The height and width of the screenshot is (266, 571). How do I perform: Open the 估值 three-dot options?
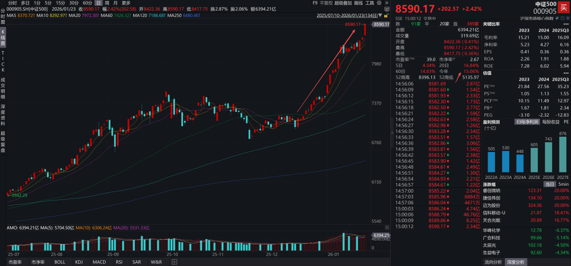pos(567,73)
